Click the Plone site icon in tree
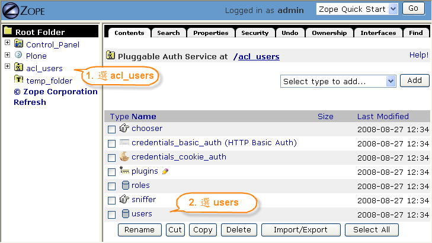The height and width of the screenshot is (243, 432). point(18,55)
